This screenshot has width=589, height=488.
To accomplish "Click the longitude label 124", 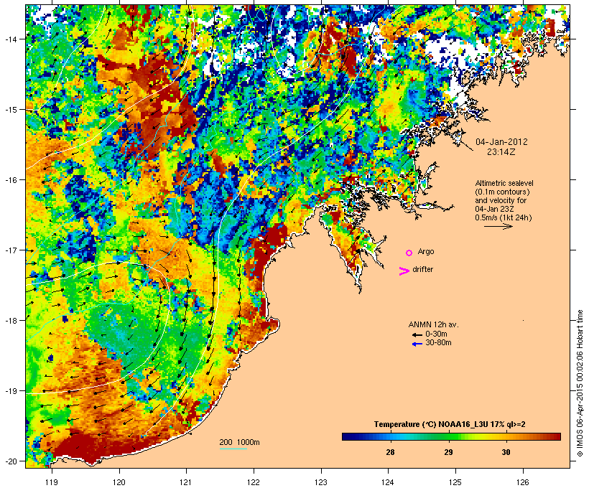I will [388, 482].
